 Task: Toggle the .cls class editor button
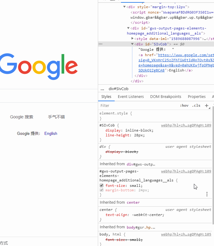196,106
